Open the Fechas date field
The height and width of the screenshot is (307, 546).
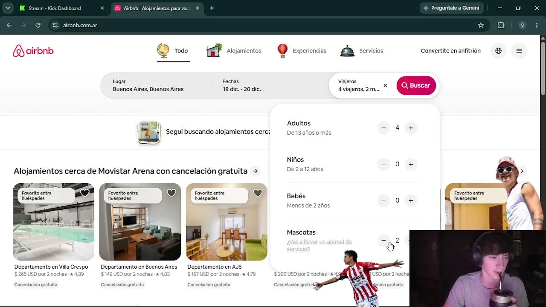pyautogui.click(x=270, y=85)
